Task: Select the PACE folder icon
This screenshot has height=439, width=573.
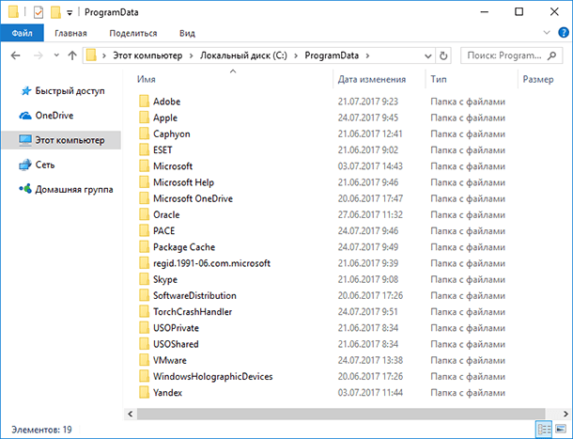Action: (145, 231)
